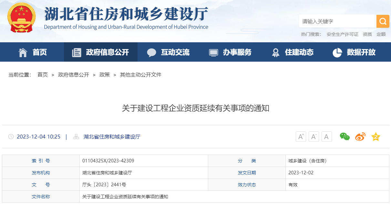The height and width of the screenshot is (205, 391).
Task: Go to 其他主动公开文件 in breadcrumb
Action: 141,75
